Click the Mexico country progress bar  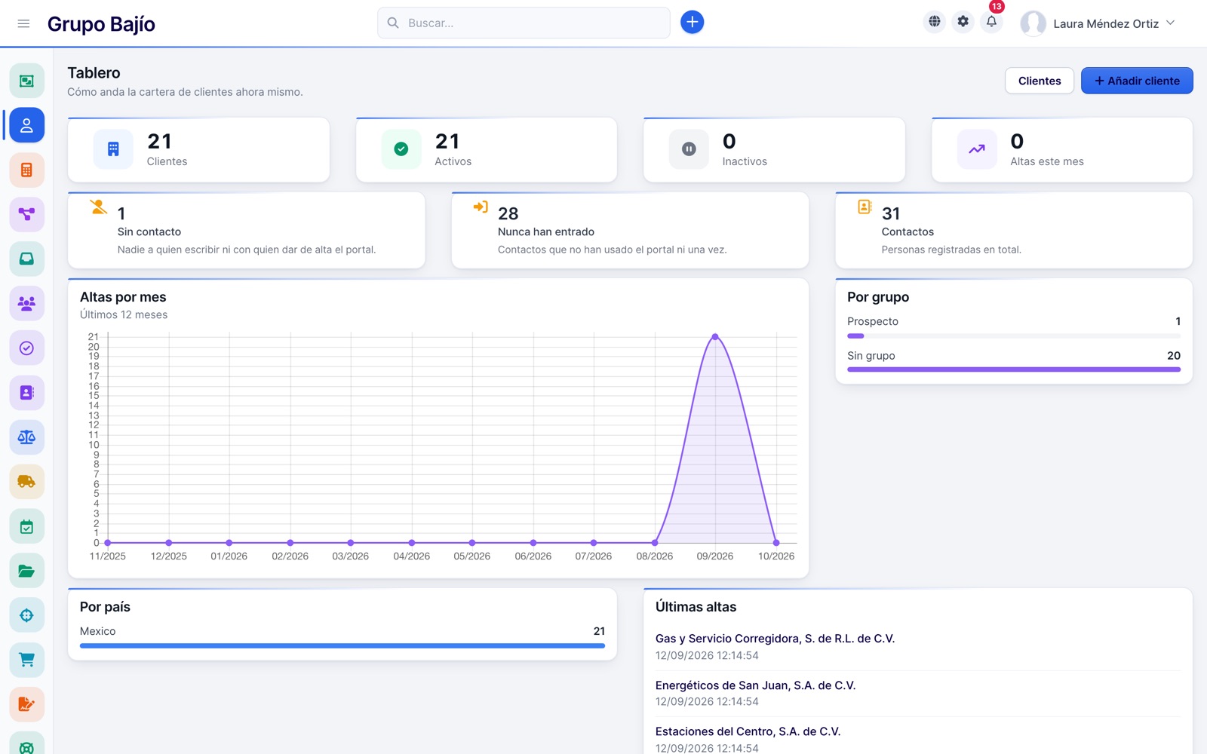pos(342,645)
